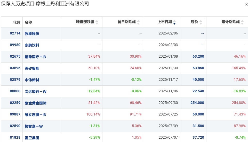Select current price 40.000
Image resolution: width=249 pixels, height=142 pixels.
click(198, 79)
